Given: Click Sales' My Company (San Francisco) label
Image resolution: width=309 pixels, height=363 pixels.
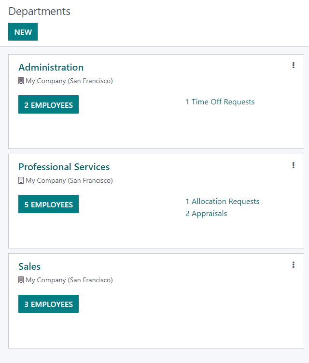Looking at the screenshot, I should pyautogui.click(x=69, y=280).
